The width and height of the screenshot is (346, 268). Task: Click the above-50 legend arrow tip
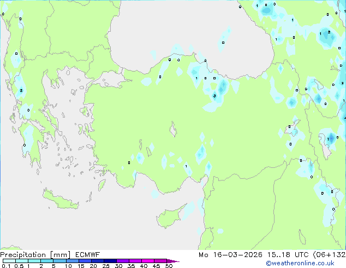(173, 261)
